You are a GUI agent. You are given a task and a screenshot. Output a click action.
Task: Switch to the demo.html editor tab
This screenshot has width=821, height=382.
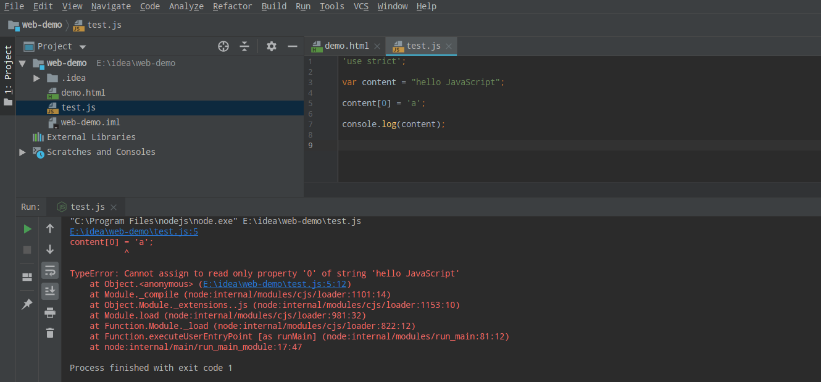(346, 46)
